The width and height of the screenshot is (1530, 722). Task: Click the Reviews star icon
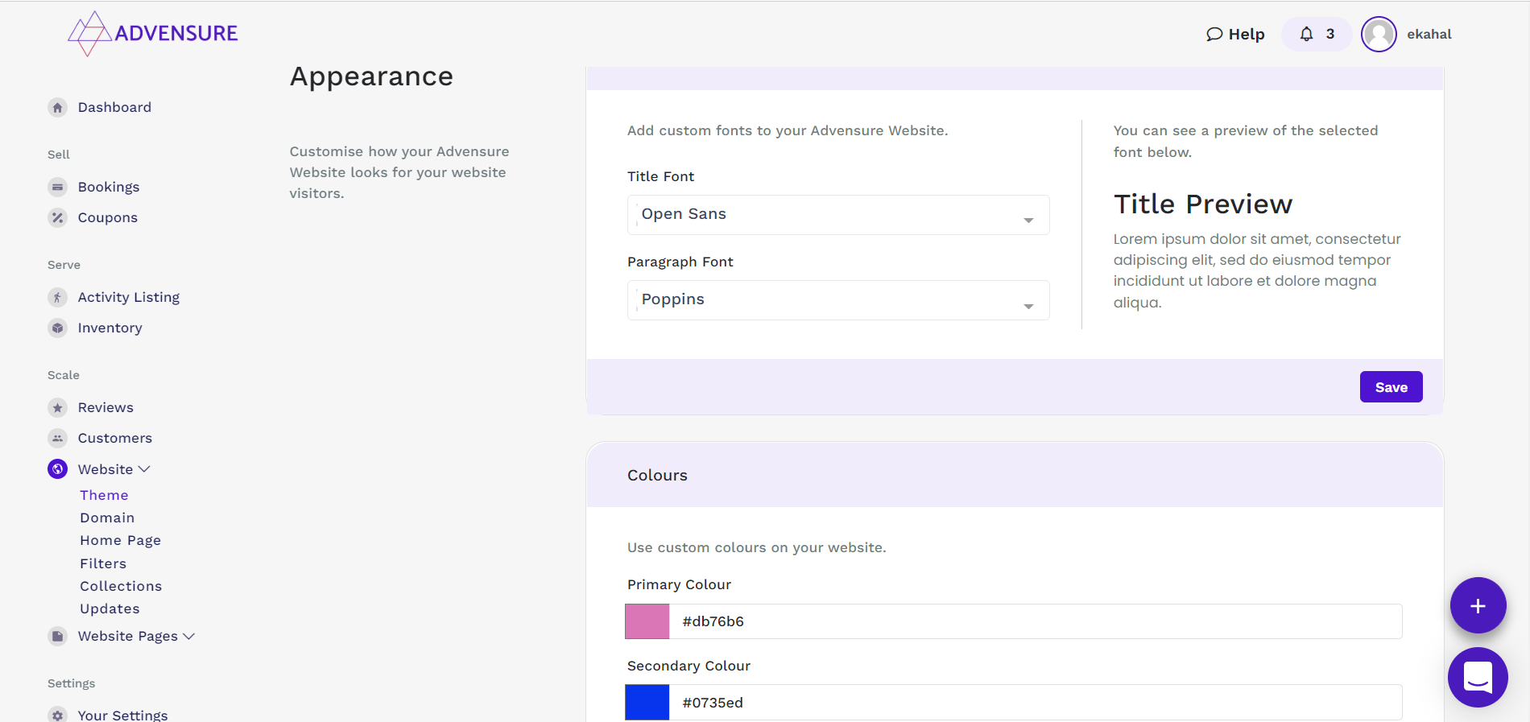click(x=57, y=408)
